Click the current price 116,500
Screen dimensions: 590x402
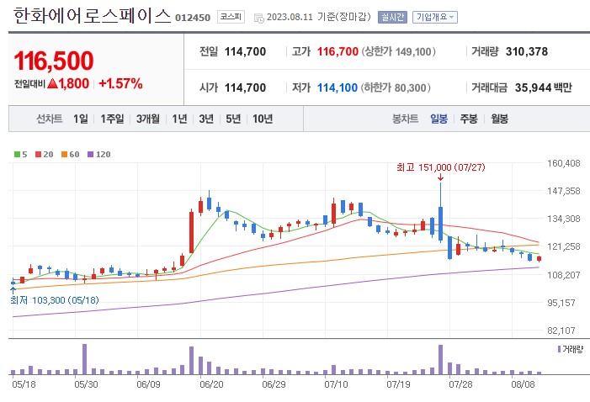[x=54, y=61]
